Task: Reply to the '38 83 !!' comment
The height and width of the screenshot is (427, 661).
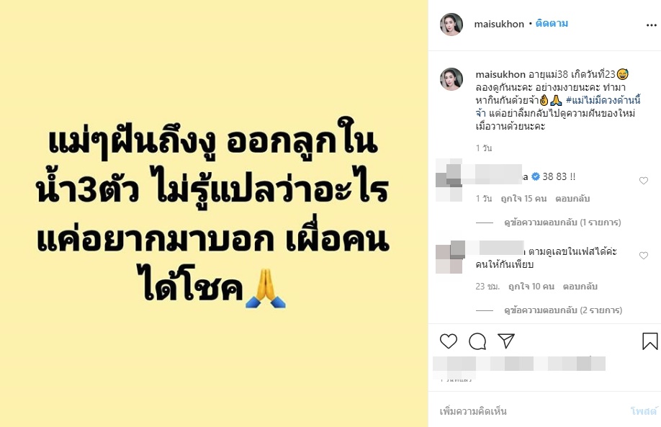Action: click(x=572, y=199)
